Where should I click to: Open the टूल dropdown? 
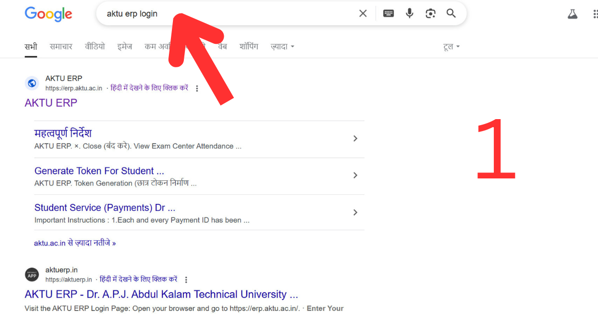tap(451, 47)
